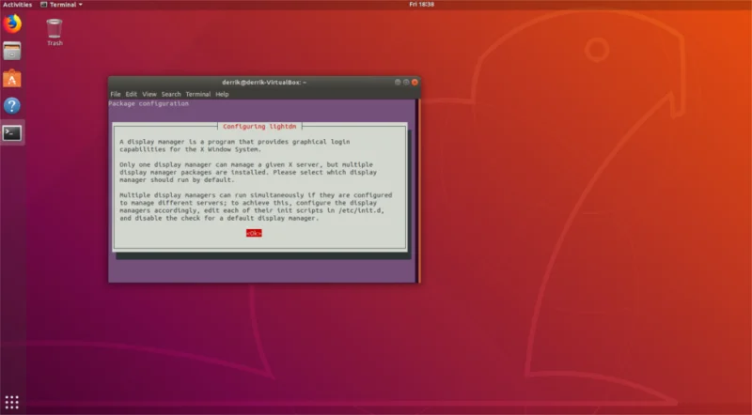Launch the Files manager dock icon

click(x=12, y=51)
